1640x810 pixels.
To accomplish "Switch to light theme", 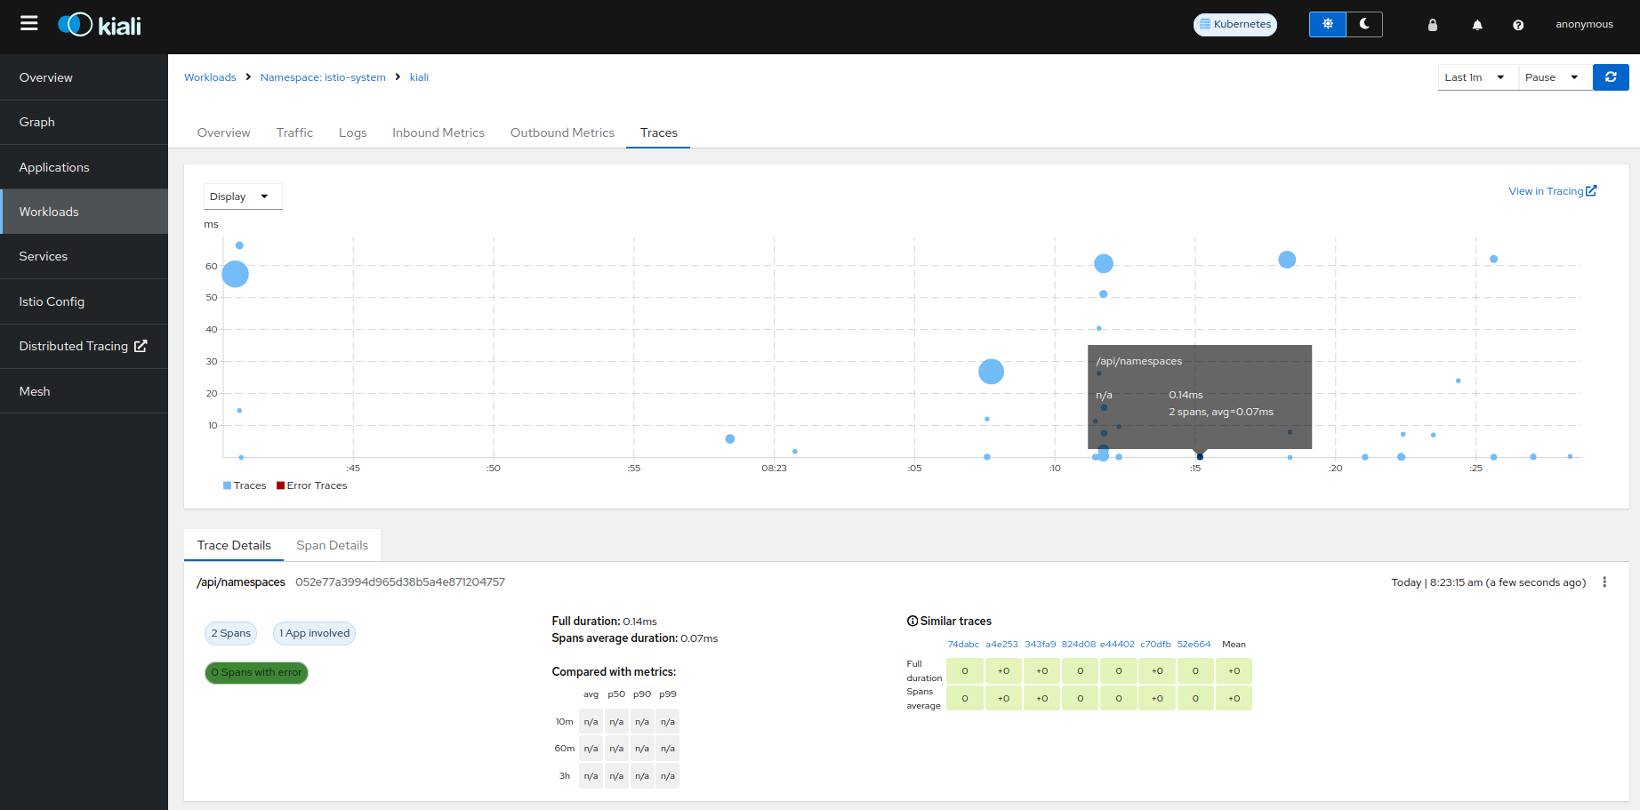I will (x=1328, y=24).
